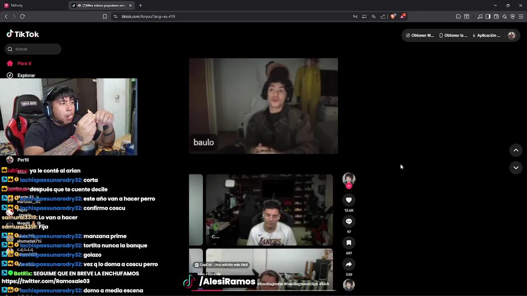This screenshot has height=296, width=527.
Task: Open Brave Rewards triangle icon
Action: pyautogui.click(x=403, y=16)
